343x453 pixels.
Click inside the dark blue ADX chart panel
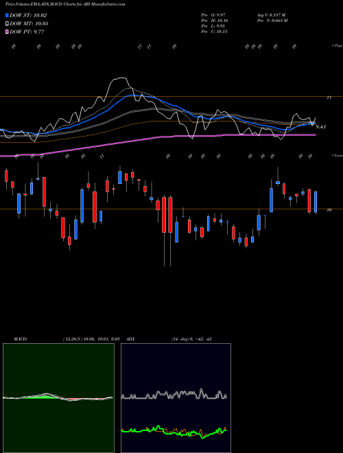pos(176,398)
